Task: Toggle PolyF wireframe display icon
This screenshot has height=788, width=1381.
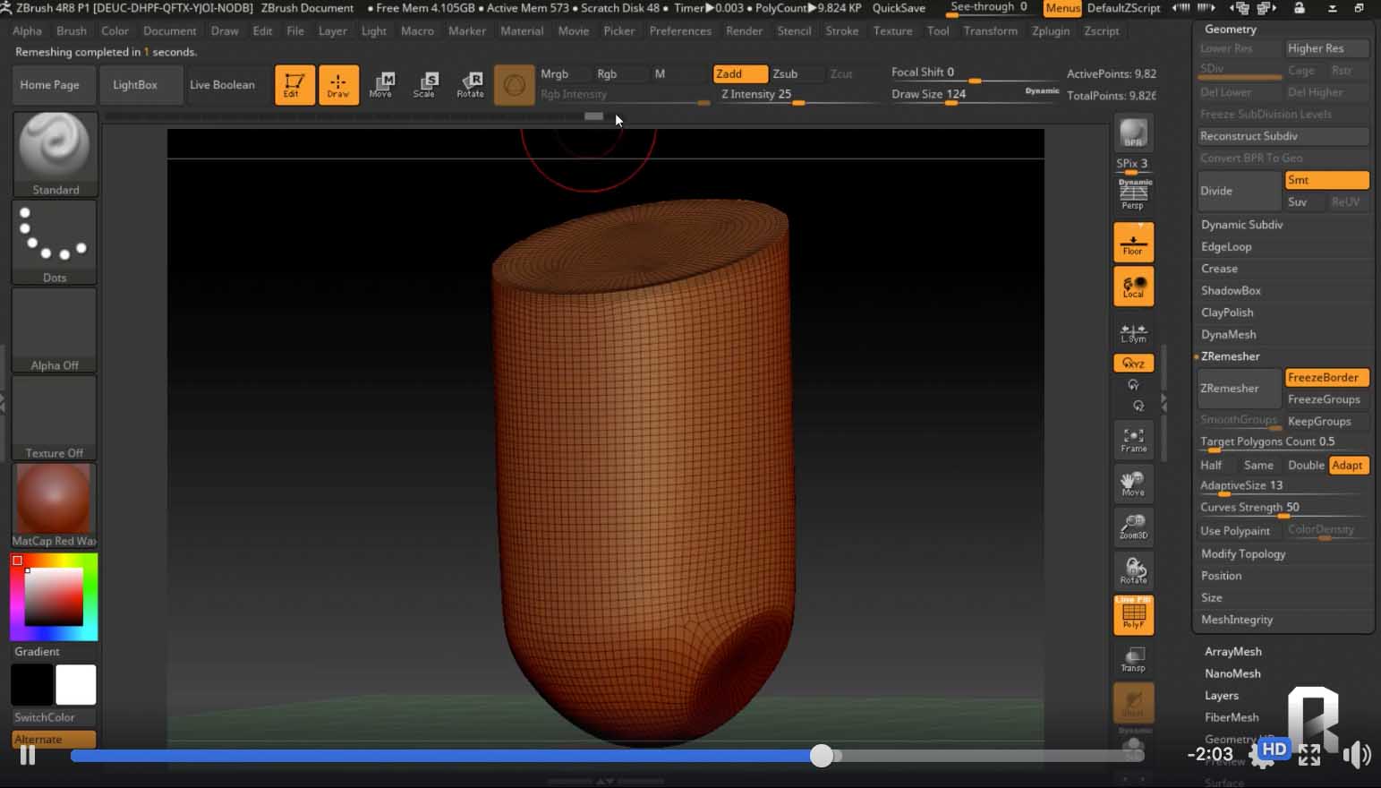Action: (1133, 615)
